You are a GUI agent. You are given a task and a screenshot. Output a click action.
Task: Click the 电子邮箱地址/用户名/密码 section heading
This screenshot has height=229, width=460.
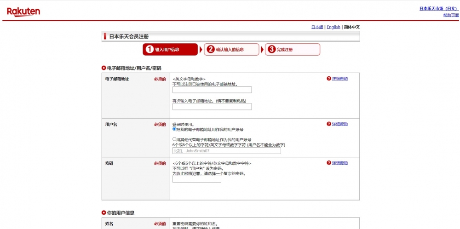(x=134, y=68)
